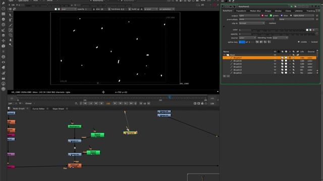323x181 pixels.
Task: Open the clip to format dropdown
Action: [252, 23]
